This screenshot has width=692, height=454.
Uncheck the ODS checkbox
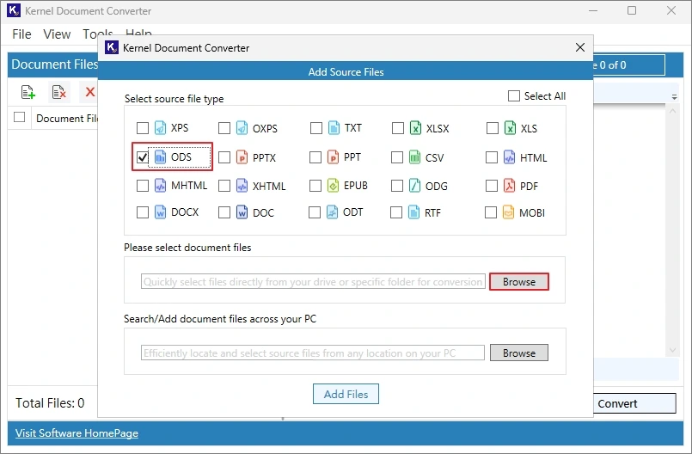click(x=143, y=157)
